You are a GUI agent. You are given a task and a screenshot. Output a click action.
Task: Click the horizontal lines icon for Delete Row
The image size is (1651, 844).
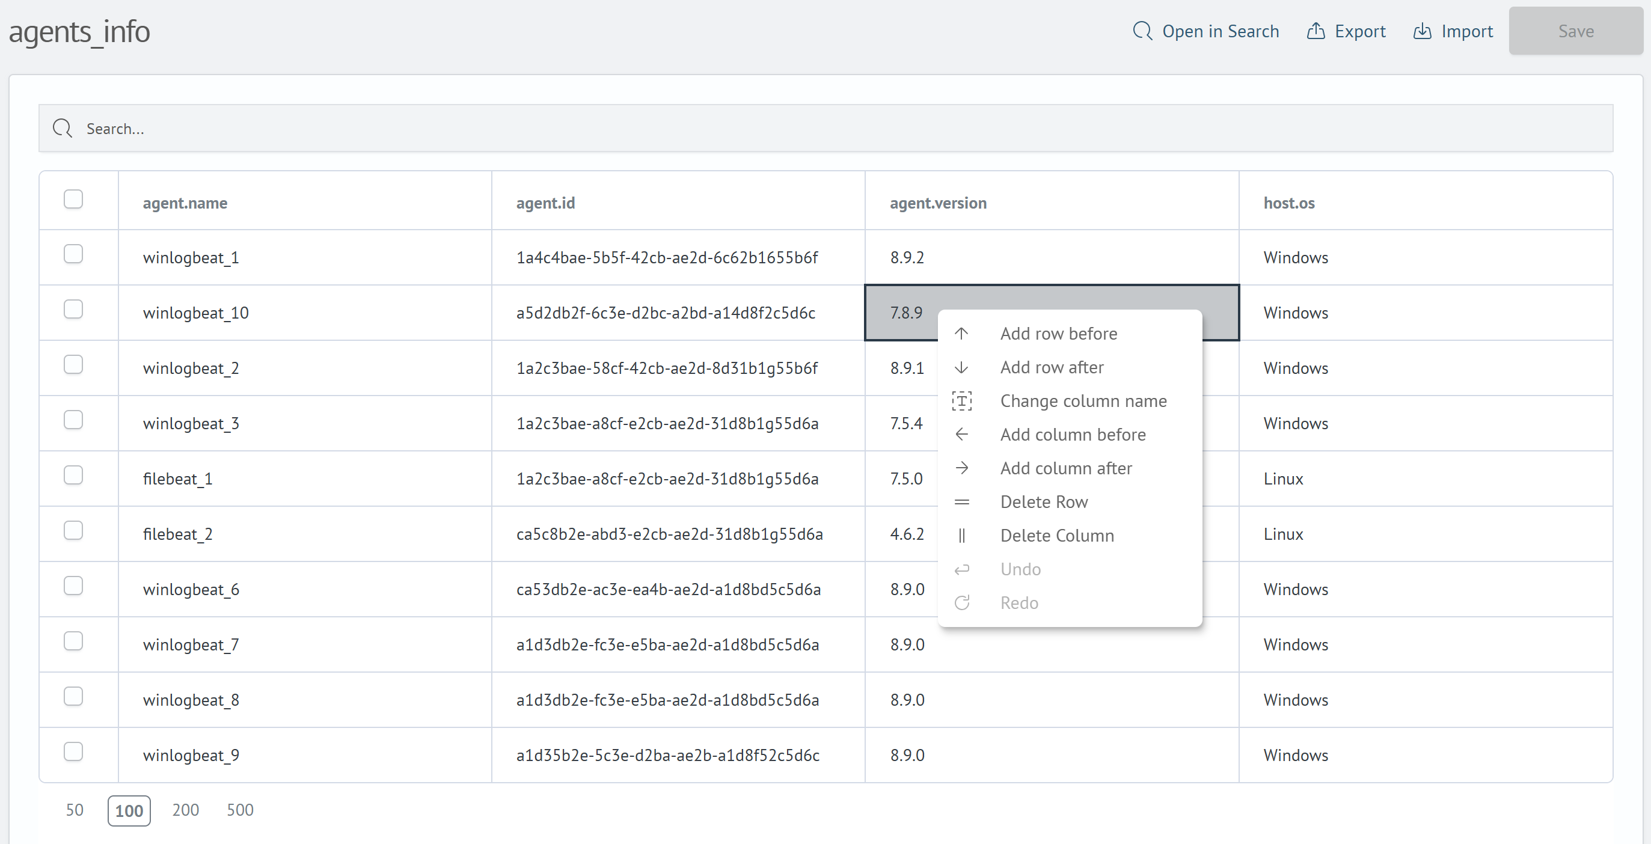(961, 502)
